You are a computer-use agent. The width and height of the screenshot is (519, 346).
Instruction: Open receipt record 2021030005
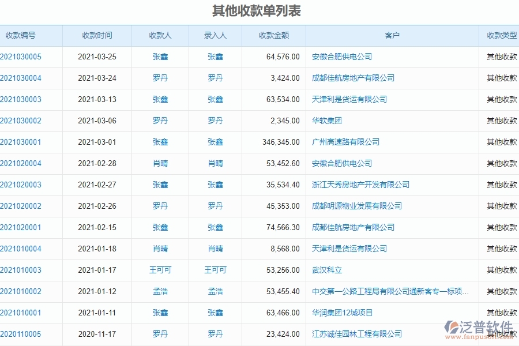tap(19, 57)
